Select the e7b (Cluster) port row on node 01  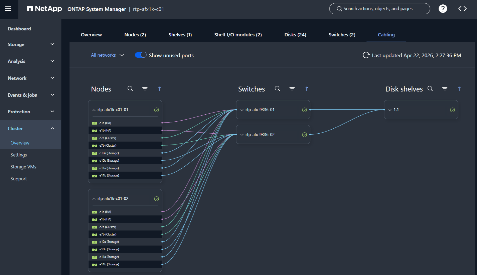point(125,145)
